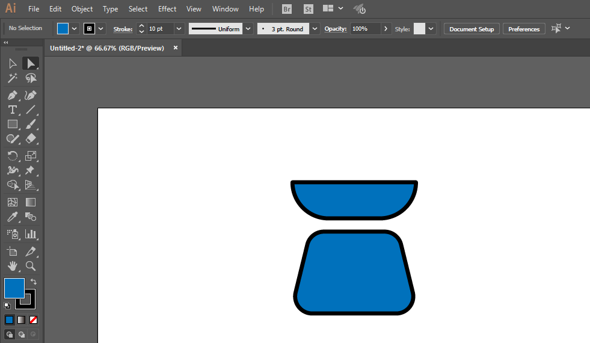The height and width of the screenshot is (343, 590).
Task: Open the graphic Style dropdown
Action: [x=431, y=29]
